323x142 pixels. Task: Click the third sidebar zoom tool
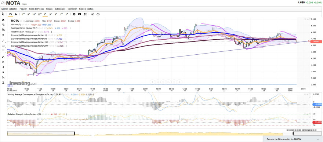click(x=3, y=30)
